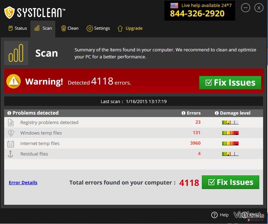The image size is (268, 224).
Task: Minimize the SystClean window
Action: click(246, 8)
